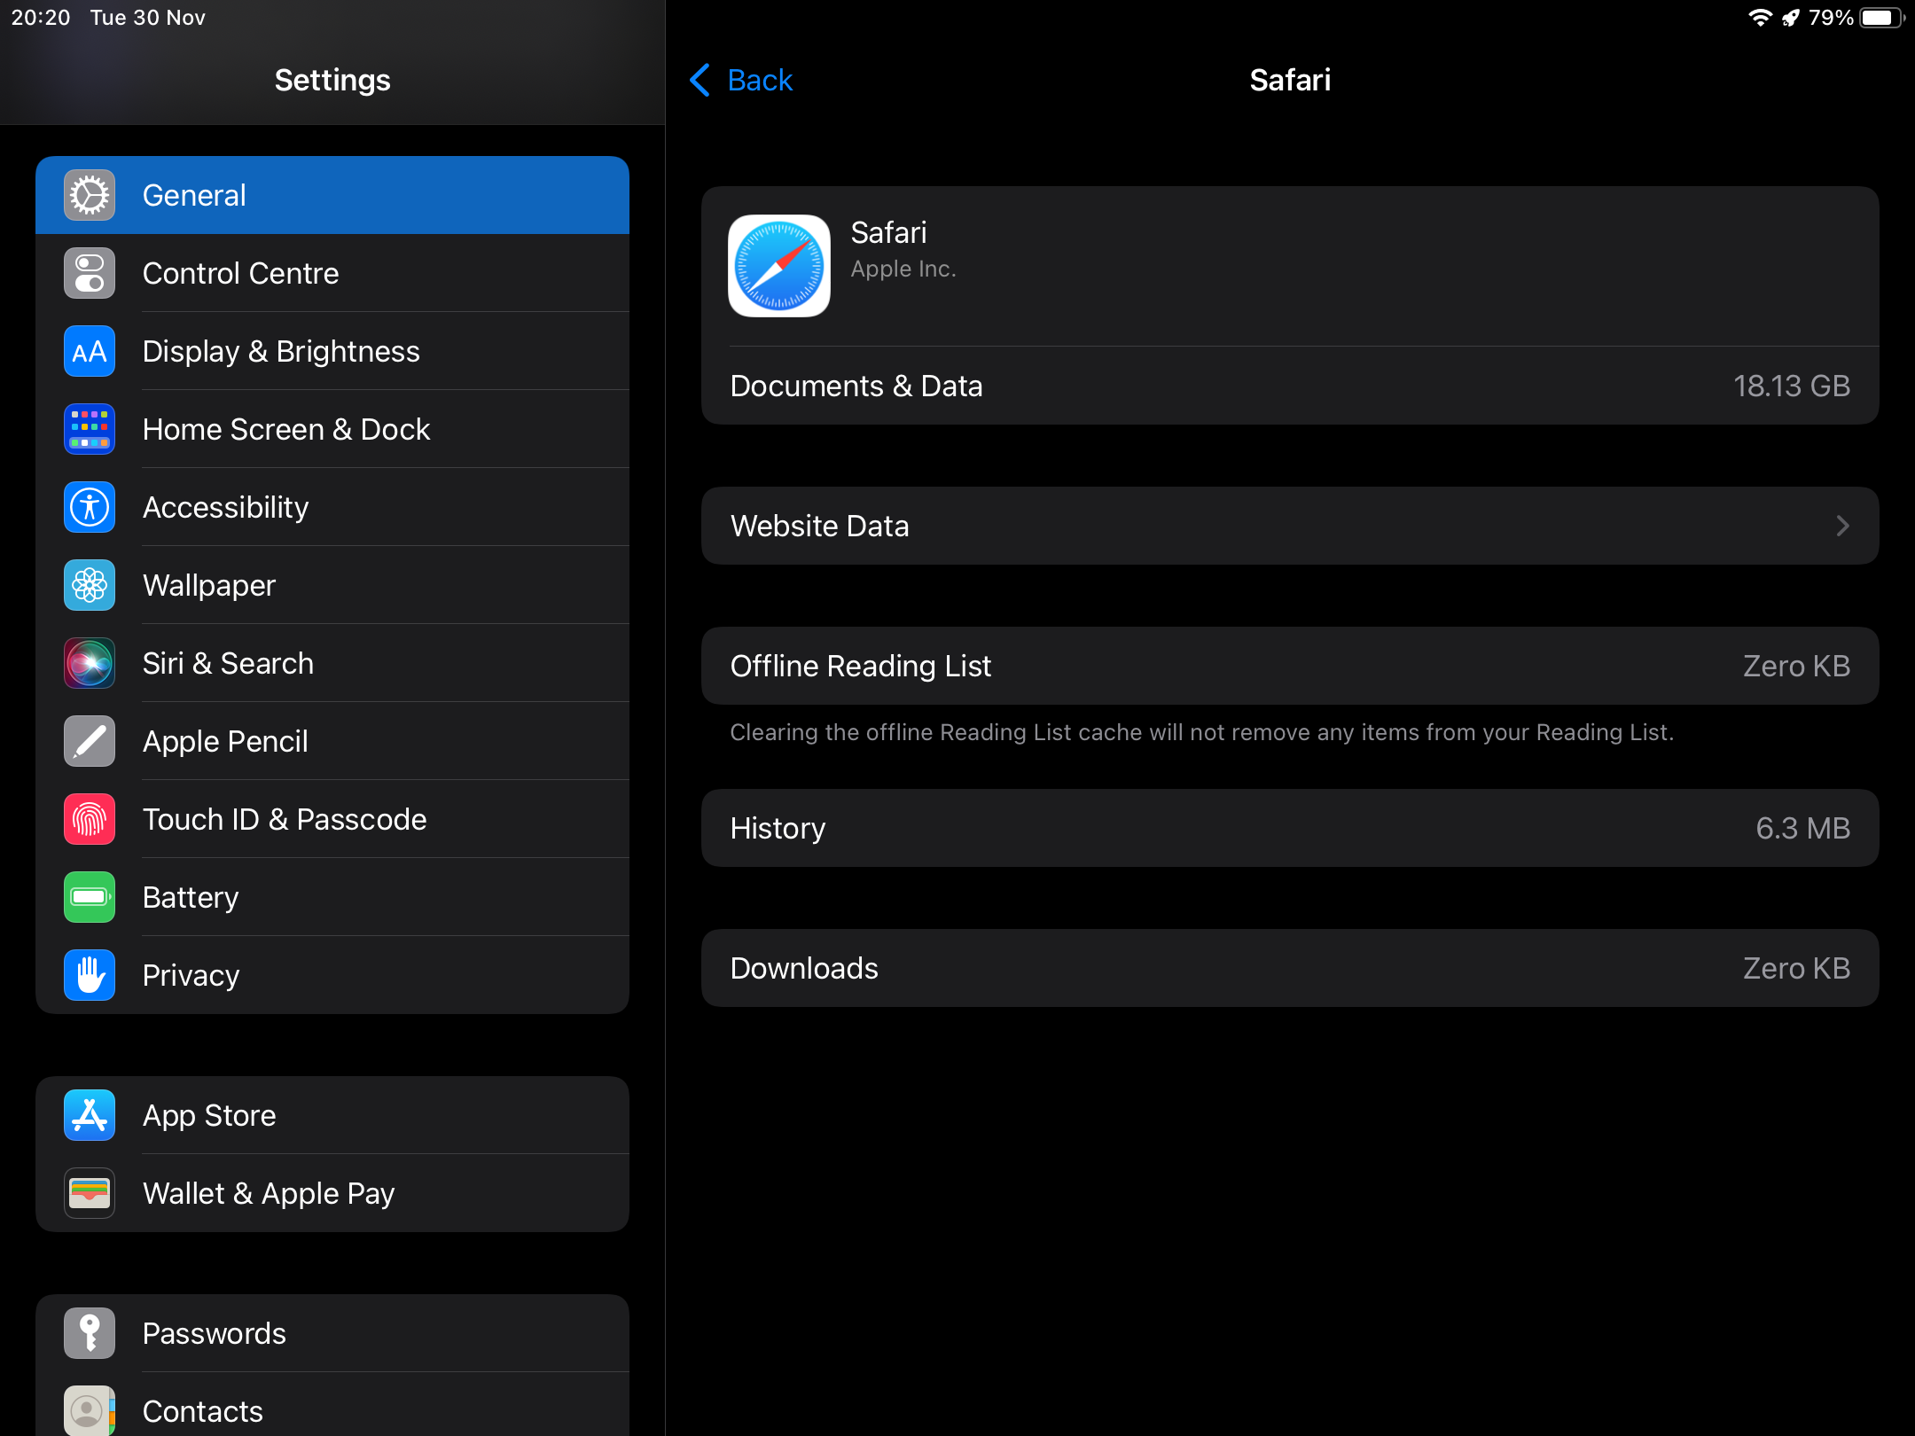Open Passwords label in sidebar

pos(215,1333)
